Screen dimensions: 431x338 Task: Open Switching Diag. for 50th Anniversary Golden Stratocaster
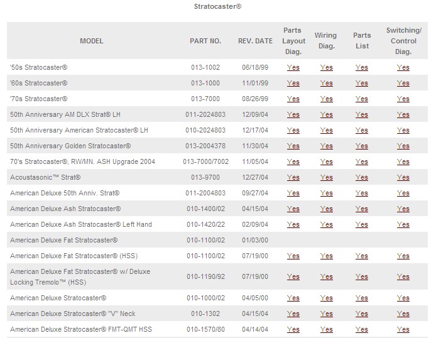click(403, 146)
